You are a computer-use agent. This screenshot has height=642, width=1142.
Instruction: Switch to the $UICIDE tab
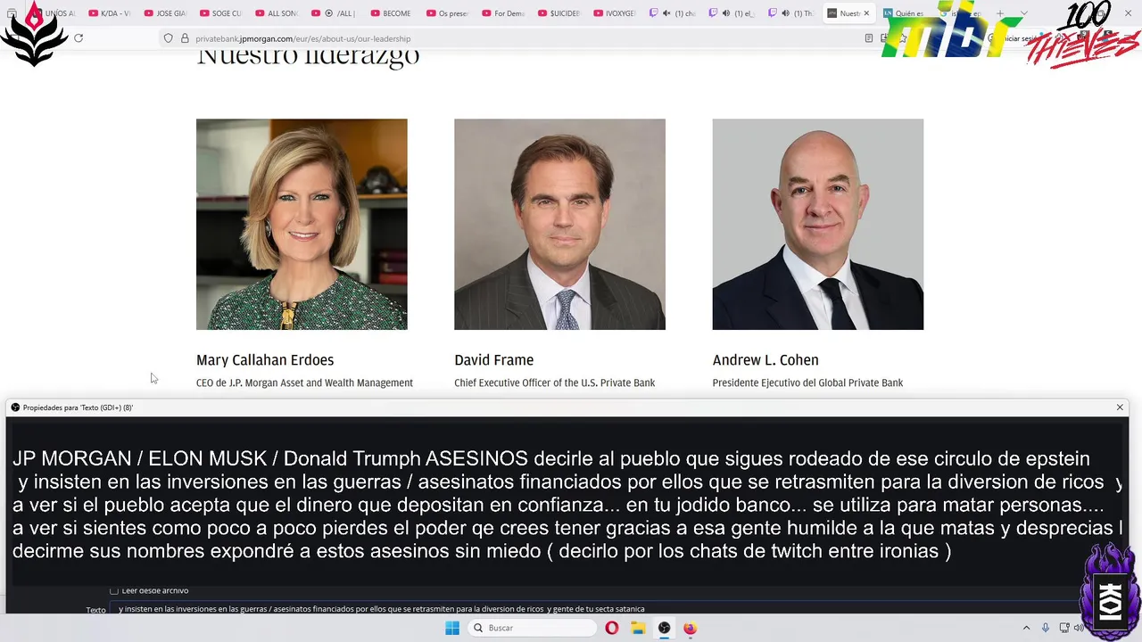[x=559, y=13]
